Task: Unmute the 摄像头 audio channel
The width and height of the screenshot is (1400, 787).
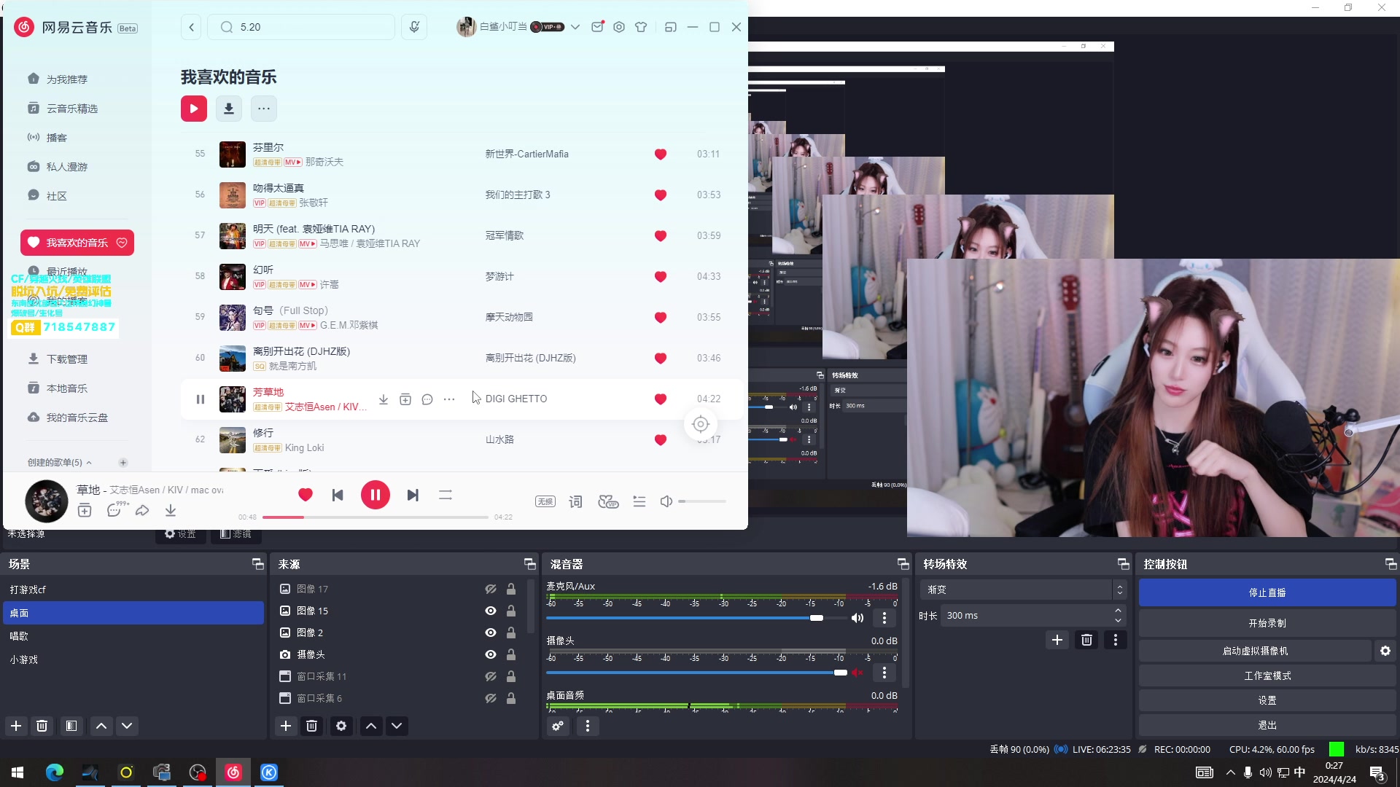Action: [x=857, y=673]
